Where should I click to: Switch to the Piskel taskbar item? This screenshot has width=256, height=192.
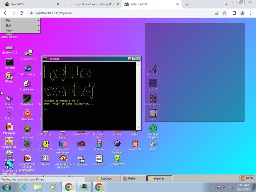click(134, 178)
